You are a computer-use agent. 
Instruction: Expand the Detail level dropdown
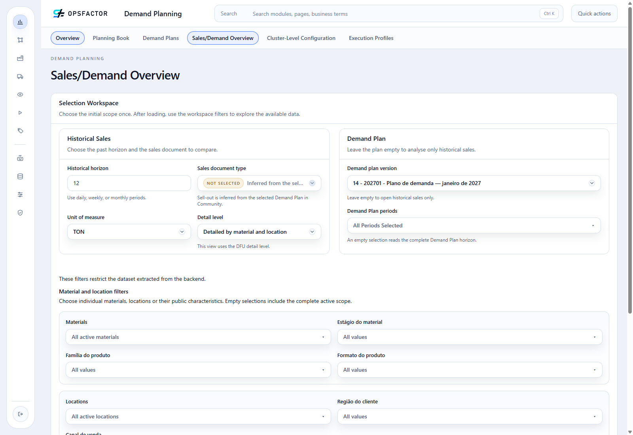tap(259, 232)
